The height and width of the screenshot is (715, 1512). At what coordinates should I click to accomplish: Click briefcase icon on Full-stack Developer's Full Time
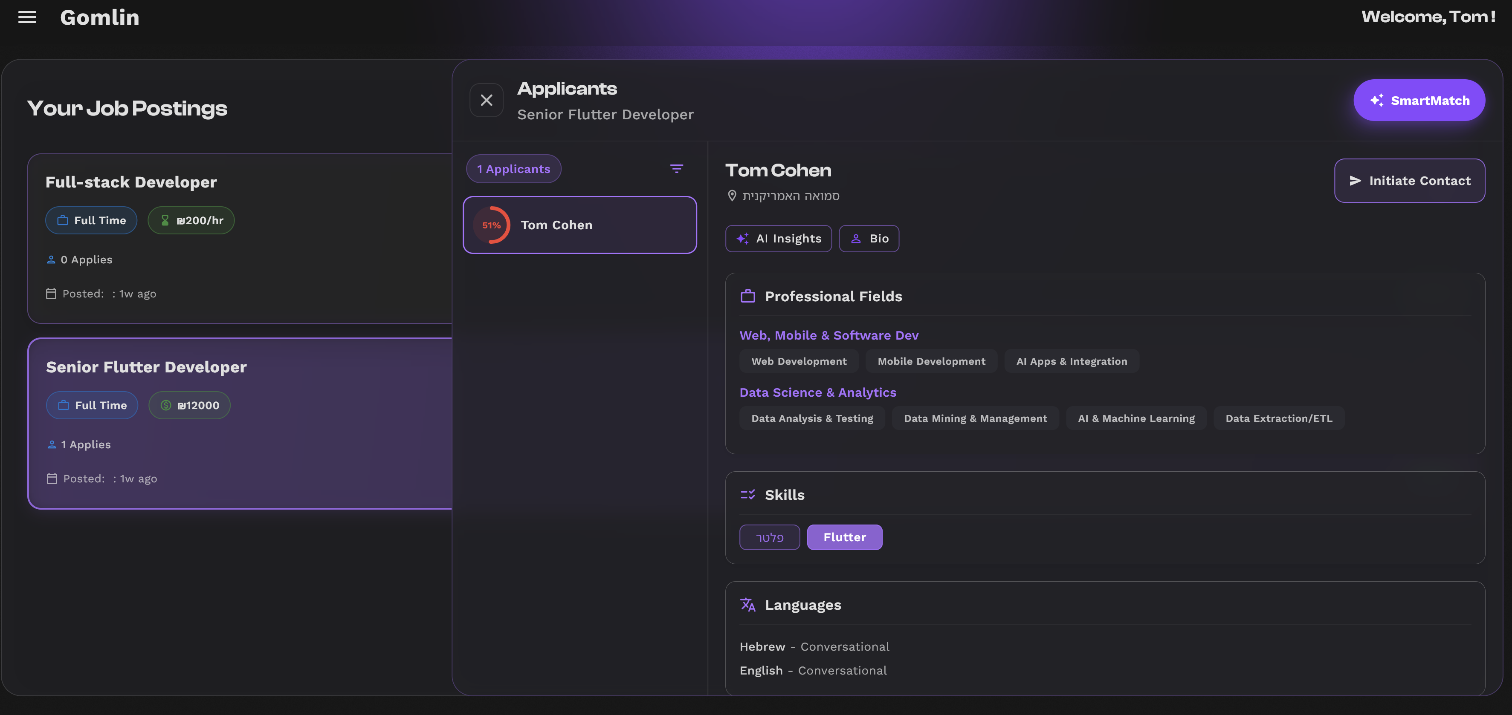click(x=63, y=221)
